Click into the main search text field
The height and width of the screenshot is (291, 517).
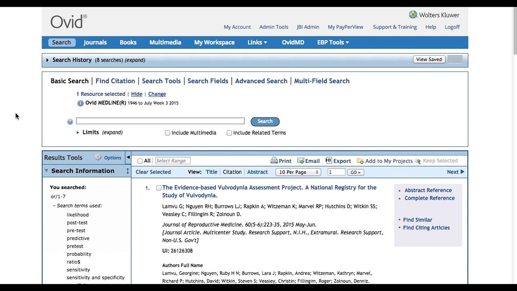click(160, 121)
